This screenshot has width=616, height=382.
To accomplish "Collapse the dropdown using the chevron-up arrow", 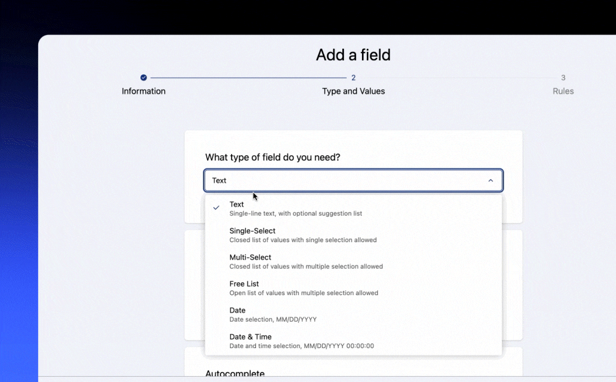I will [x=490, y=180].
